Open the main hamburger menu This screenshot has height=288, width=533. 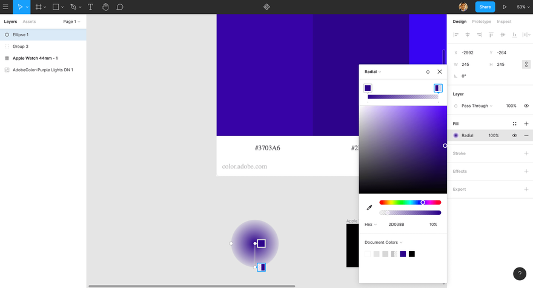5,7
